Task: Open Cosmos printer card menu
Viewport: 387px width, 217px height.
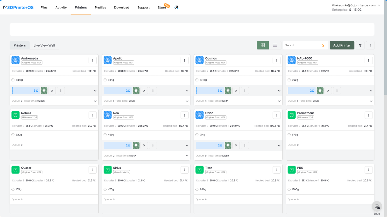Action: click(276, 60)
